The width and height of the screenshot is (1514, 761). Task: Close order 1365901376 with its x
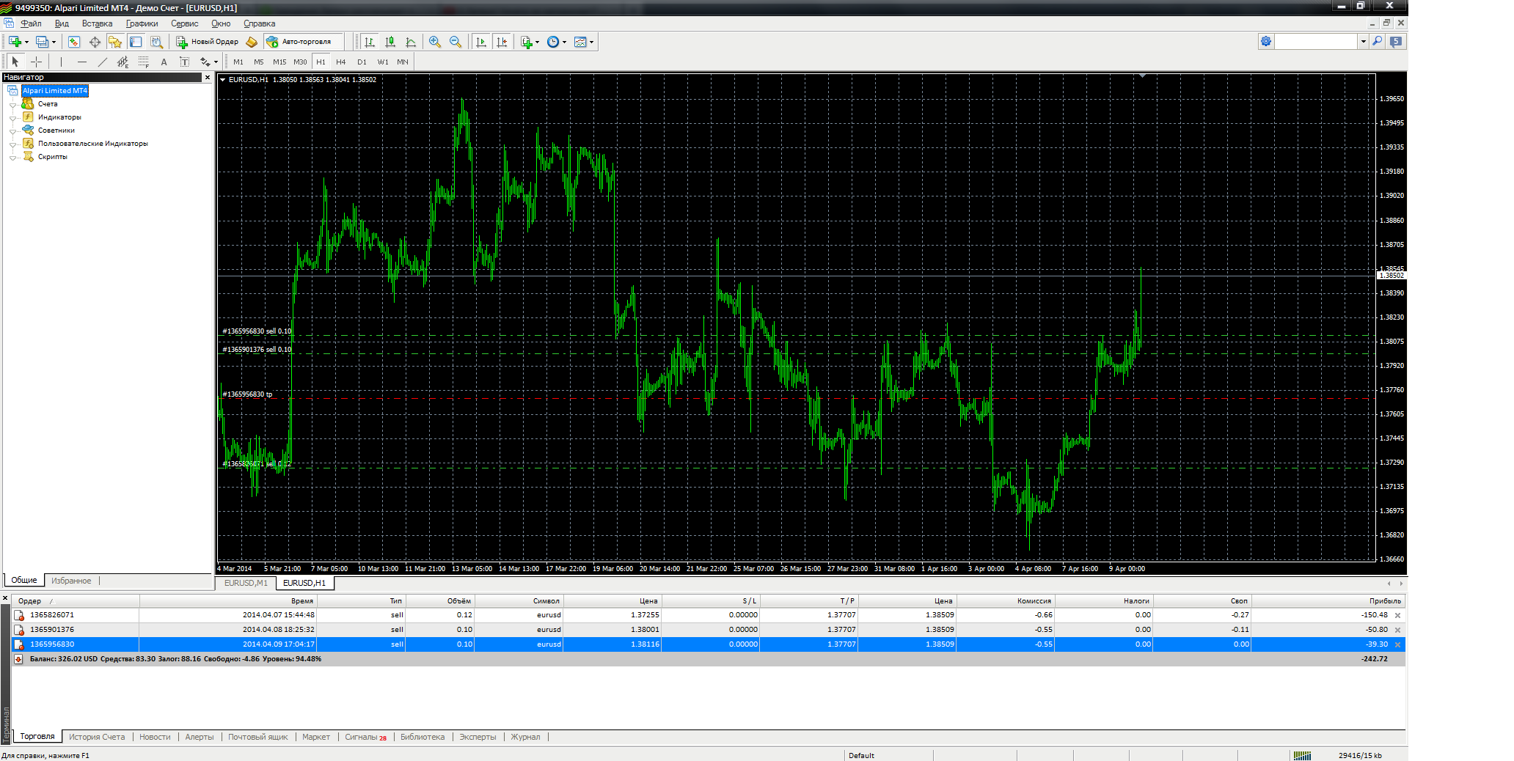tap(1397, 630)
